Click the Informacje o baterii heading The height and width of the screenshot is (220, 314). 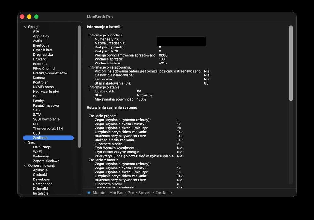coord(104,27)
